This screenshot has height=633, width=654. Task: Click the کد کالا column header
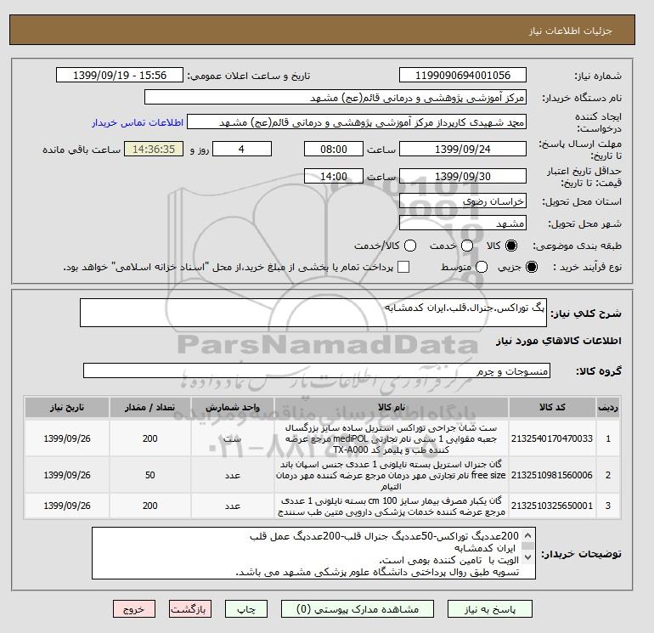click(x=552, y=407)
